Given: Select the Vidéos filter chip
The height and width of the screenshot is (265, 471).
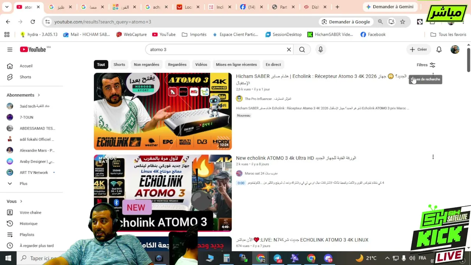Looking at the screenshot, I should (x=201, y=64).
